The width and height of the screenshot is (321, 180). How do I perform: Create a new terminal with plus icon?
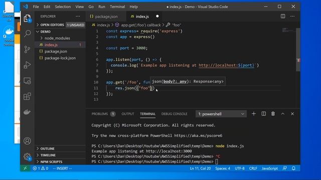coord(254,113)
